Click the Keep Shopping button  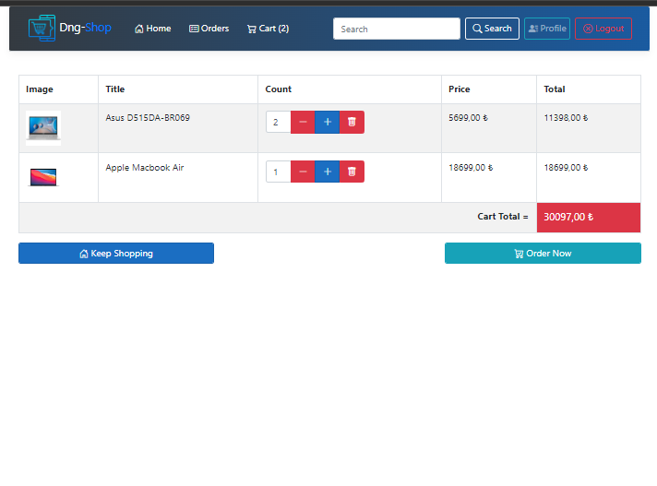[116, 254]
